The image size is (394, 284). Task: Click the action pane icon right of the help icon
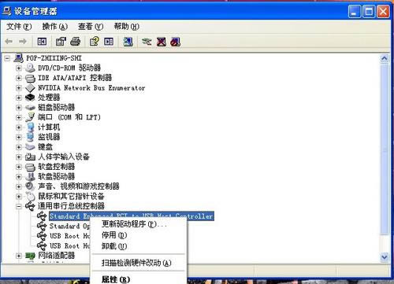109,42
